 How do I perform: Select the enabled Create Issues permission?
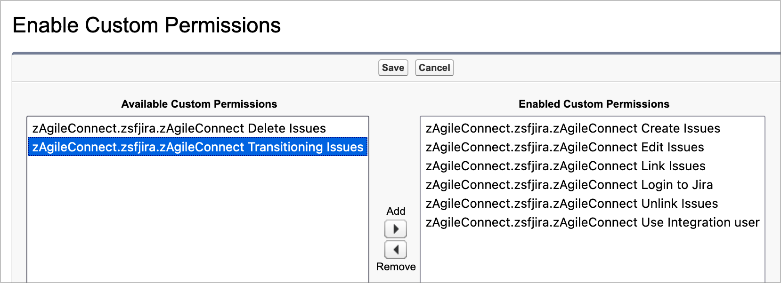(x=573, y=128)
